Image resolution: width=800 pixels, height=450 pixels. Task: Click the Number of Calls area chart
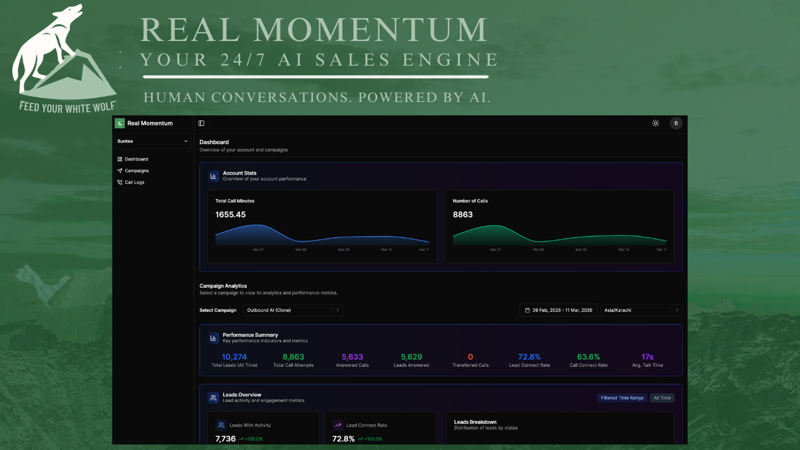[x=559, y=234]
